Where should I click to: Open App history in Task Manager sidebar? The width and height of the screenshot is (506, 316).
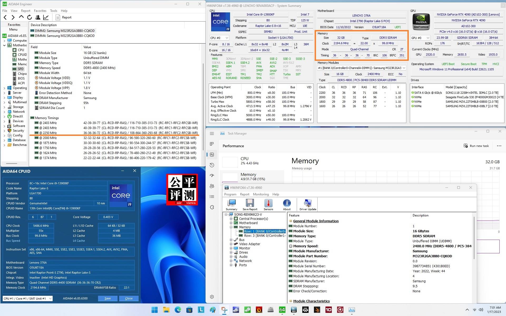click(212, 165)
